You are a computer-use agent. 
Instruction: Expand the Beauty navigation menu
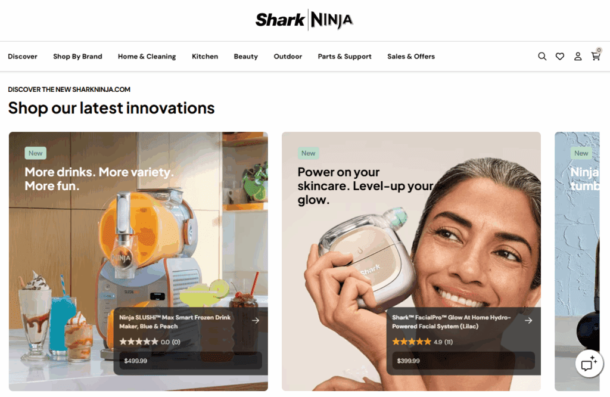pyautogui.click(x=245, y=57)
